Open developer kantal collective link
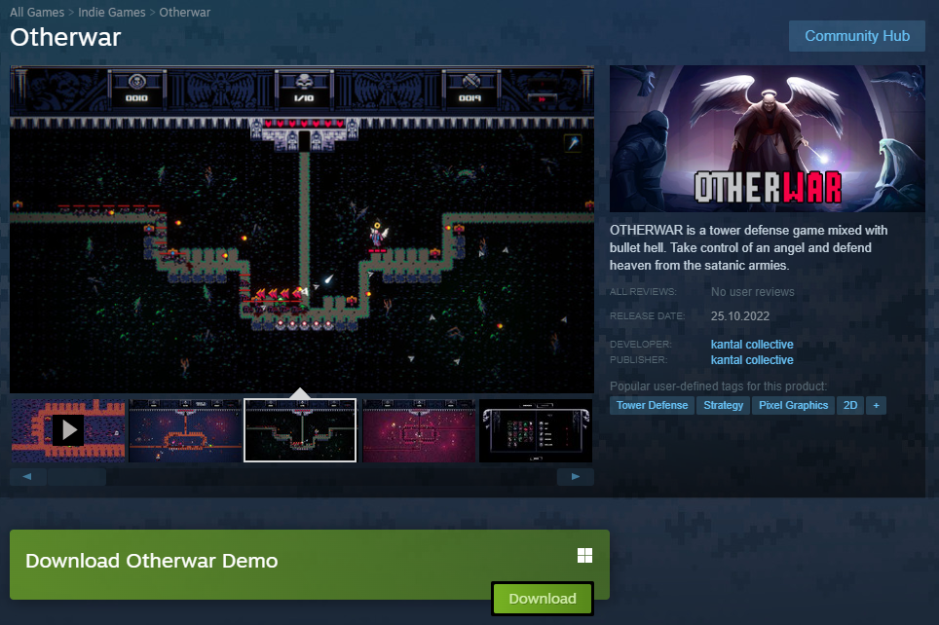 [x=752, y=345]
